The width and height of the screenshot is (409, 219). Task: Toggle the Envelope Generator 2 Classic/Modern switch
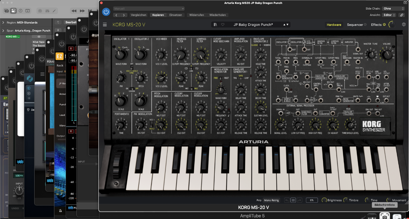click(x=260, y=45)
